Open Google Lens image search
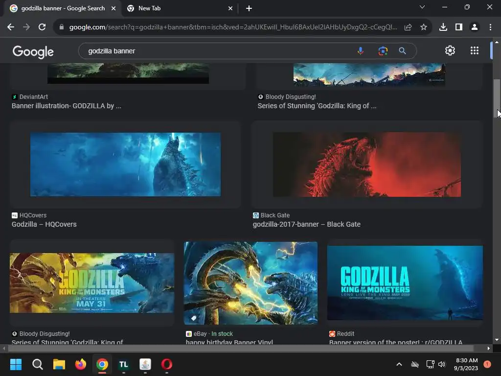Viewport: 501px width, 376px height. pos(383,51)
